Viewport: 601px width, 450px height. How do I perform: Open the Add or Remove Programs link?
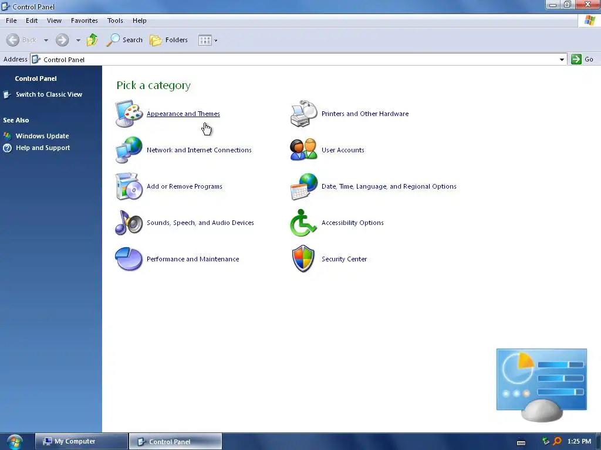[x=184, y=186]
